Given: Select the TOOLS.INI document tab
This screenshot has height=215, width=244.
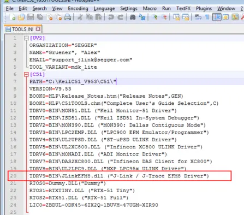Looking at the screenshot, I should 23,29.
